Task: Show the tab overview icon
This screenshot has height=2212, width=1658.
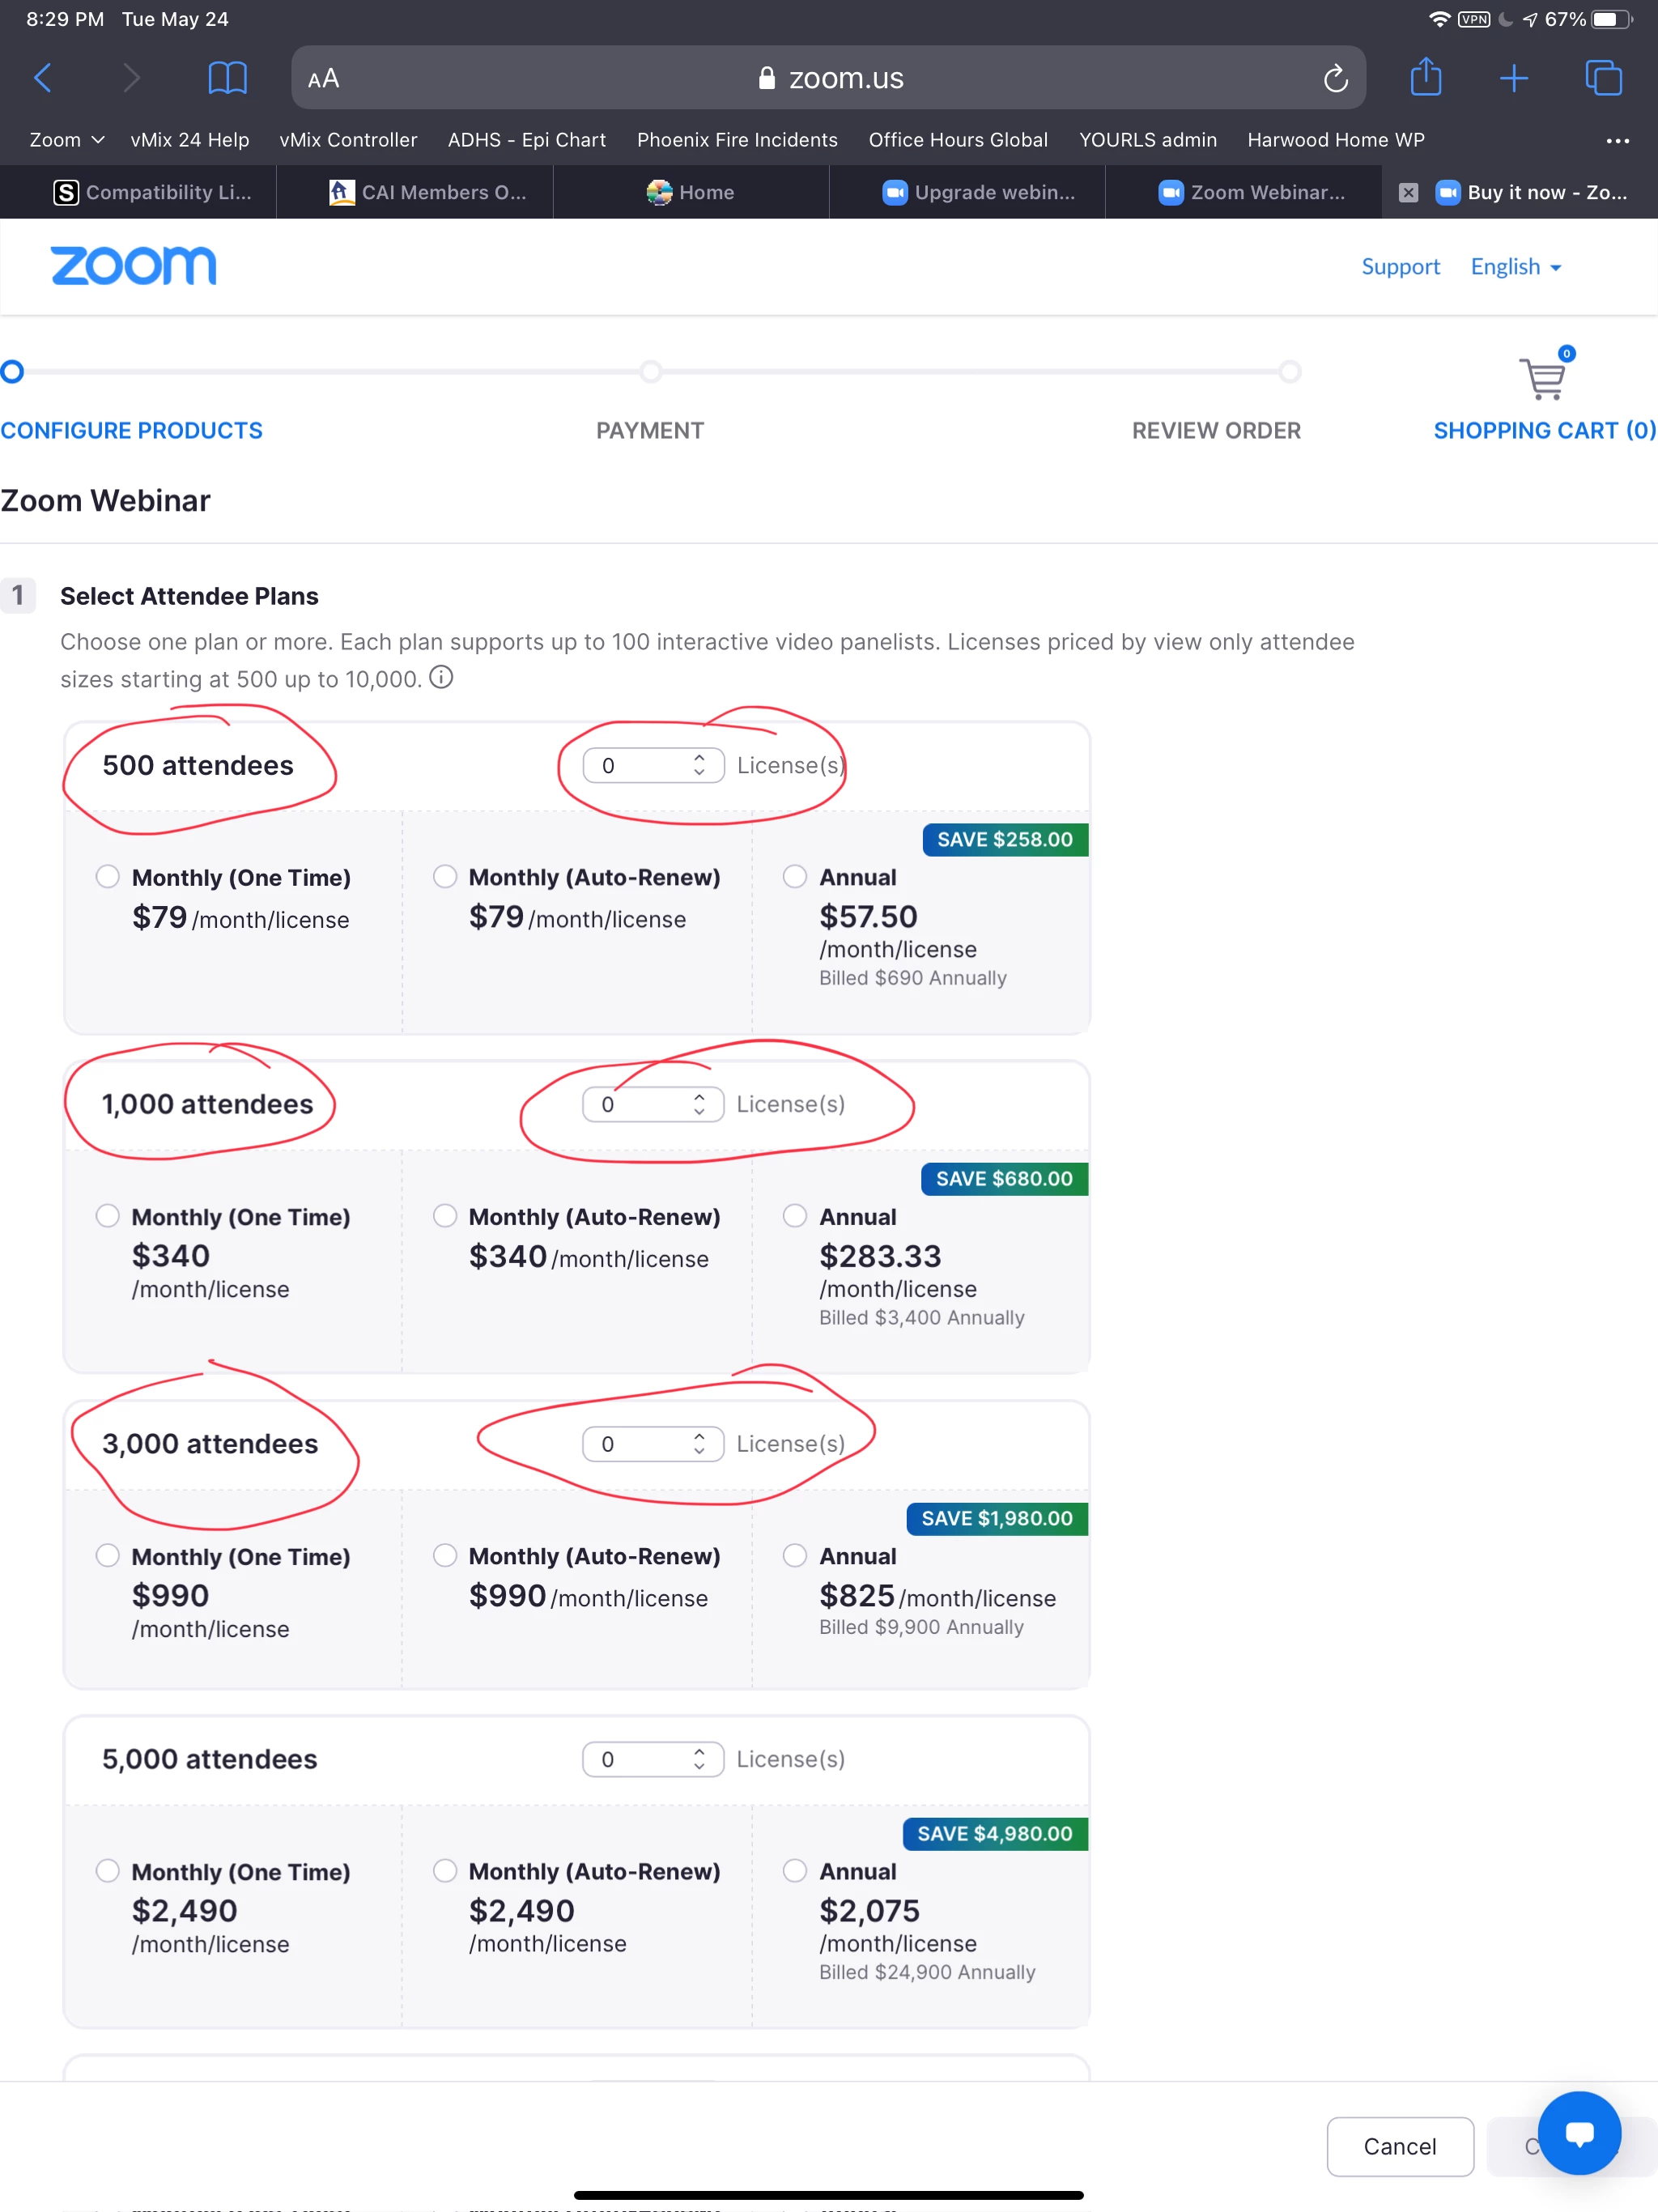Action: 1603,78
